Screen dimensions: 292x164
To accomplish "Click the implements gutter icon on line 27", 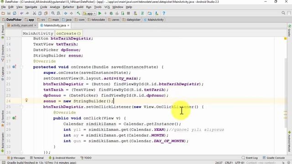I will pyautogui.click(x=14, y=118).
